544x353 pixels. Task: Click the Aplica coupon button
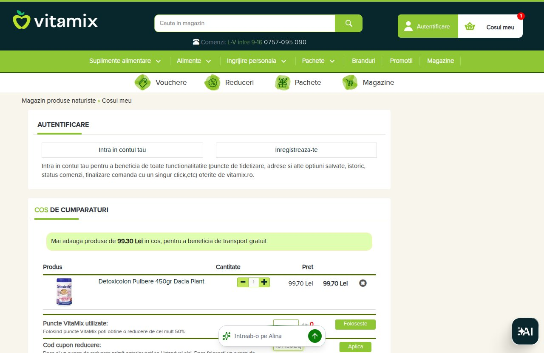point(355,347)
